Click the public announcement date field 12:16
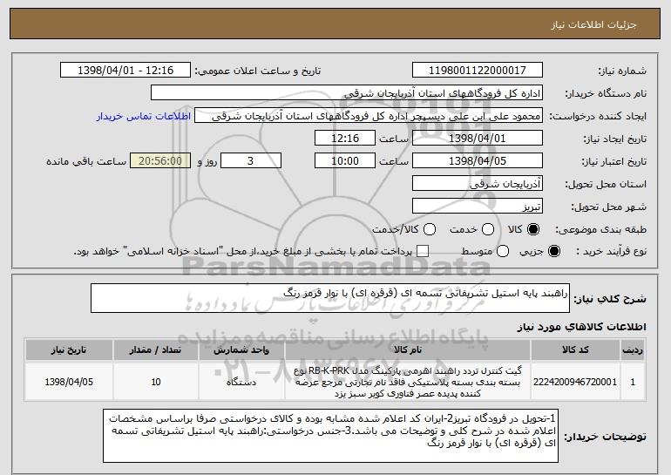This screenshot has width=671, height=475. (x=125, y=71)
